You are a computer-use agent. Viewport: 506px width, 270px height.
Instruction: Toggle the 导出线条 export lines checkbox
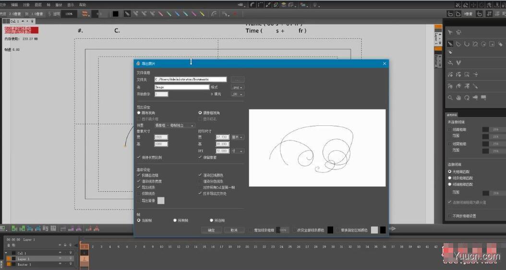tap(139, 187)
